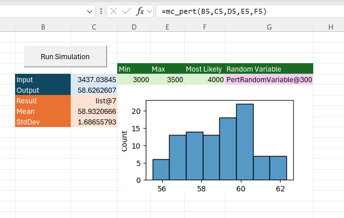The width and height of the screenshot is (344, 218).
Task: Select the Min header cell
Action: [x=134, y=69]
